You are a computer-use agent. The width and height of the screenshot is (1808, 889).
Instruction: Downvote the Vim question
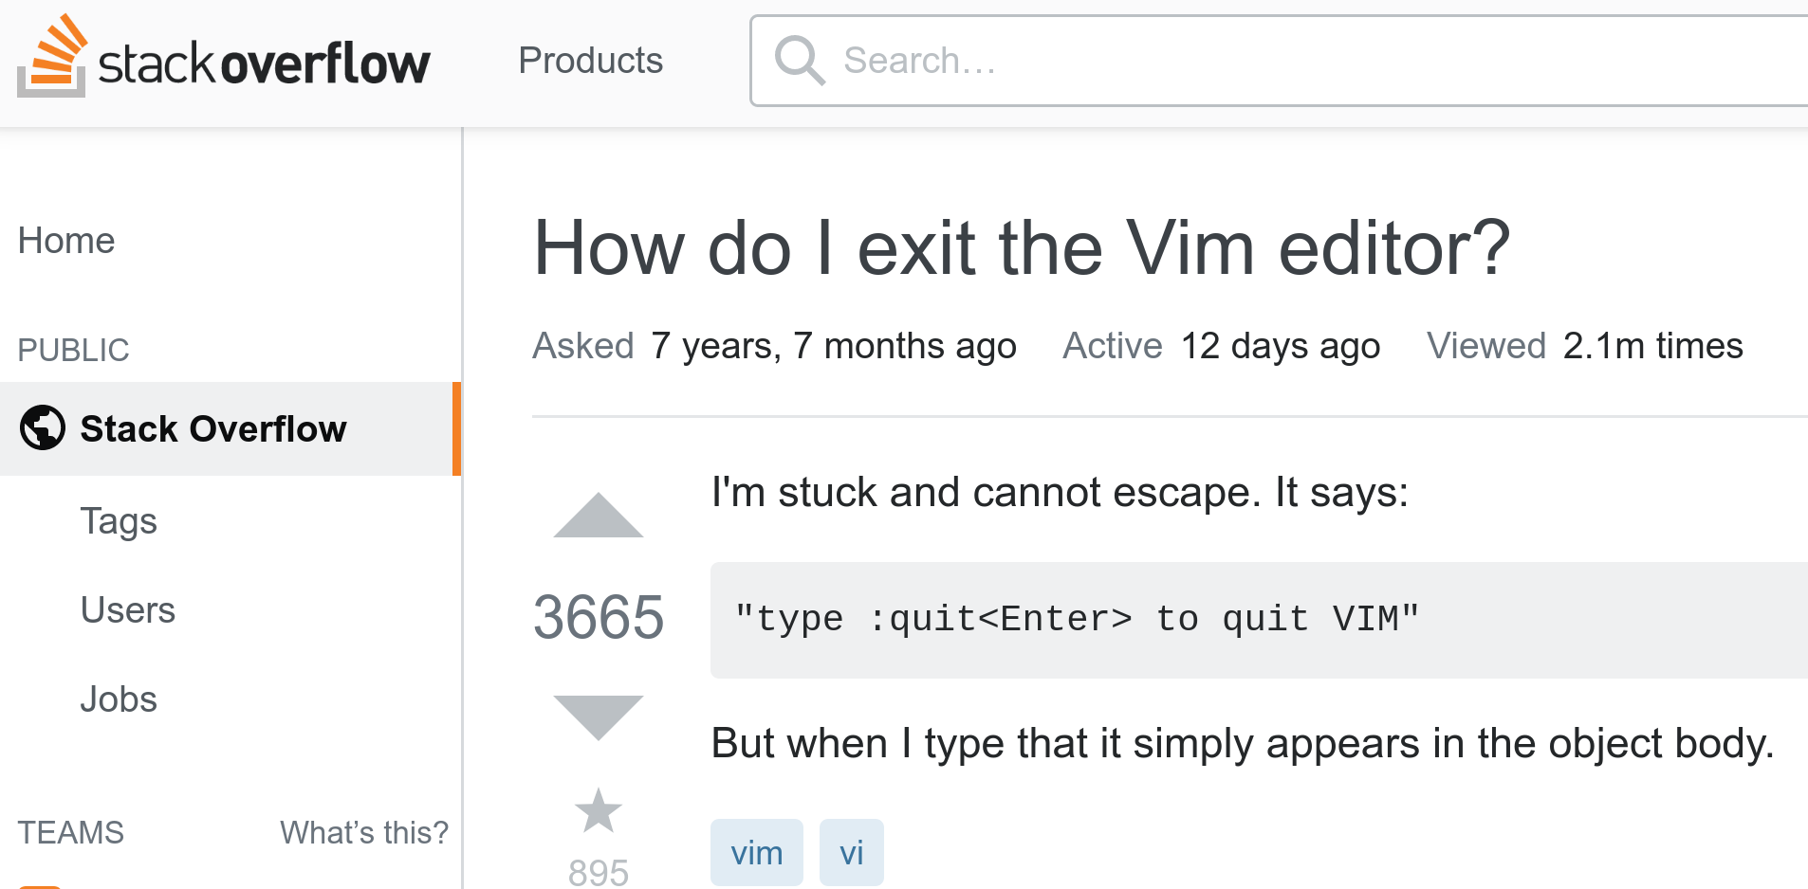(x=599, y=717)
